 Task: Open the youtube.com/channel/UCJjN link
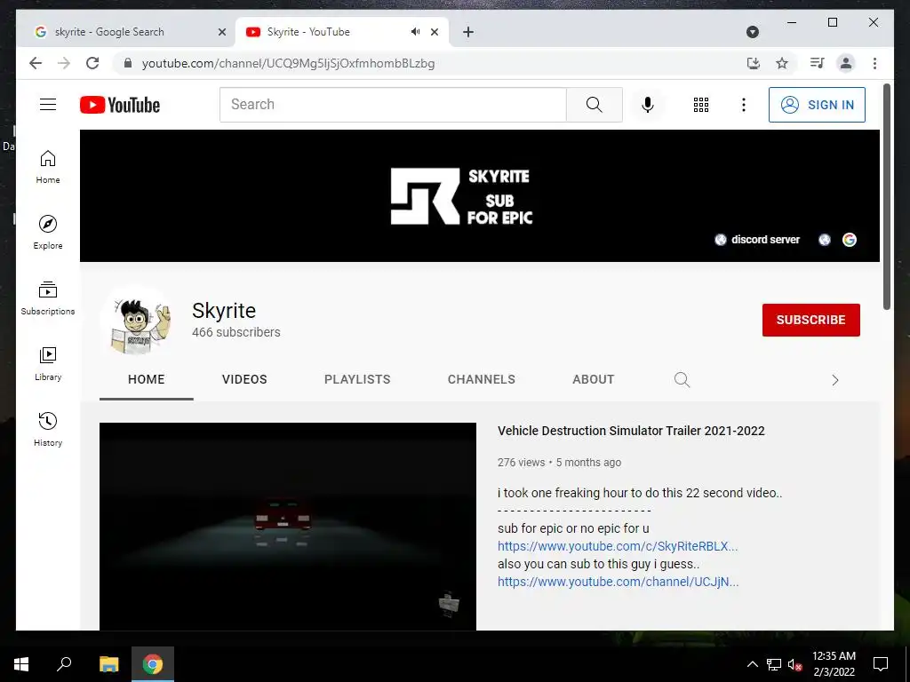click(619, 582)
